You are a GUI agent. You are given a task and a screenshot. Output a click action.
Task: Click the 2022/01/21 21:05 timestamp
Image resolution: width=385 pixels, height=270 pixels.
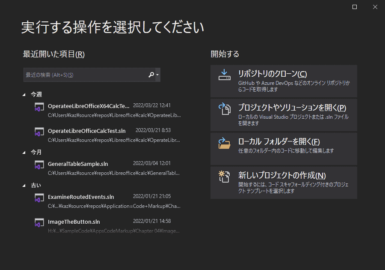[152, 196]
